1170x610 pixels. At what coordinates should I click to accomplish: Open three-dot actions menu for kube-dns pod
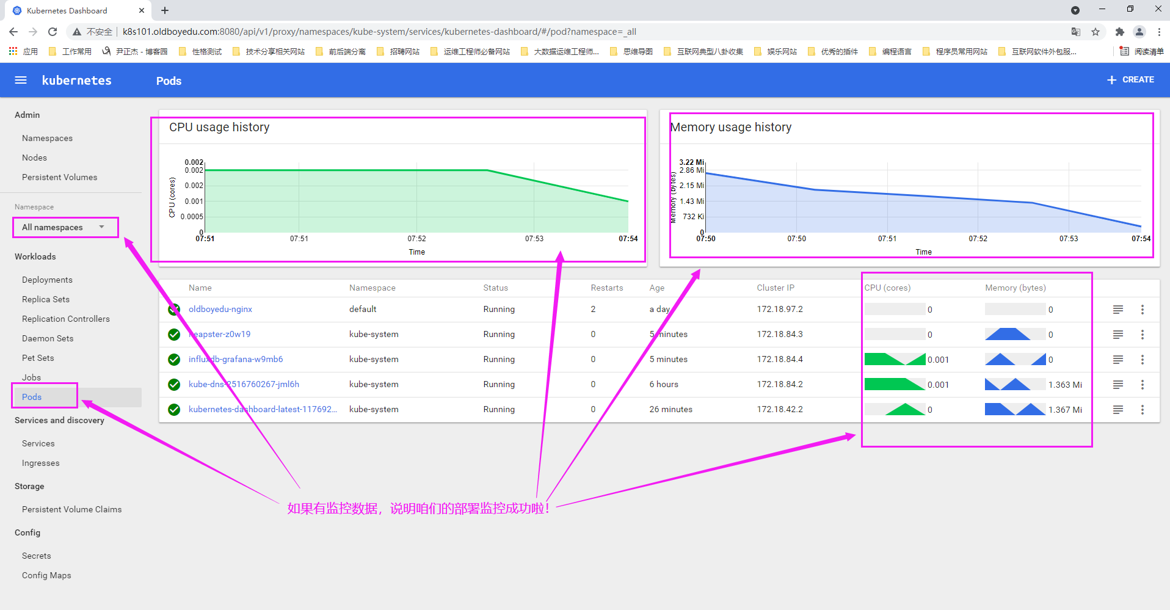click(x=1142, y=385)
